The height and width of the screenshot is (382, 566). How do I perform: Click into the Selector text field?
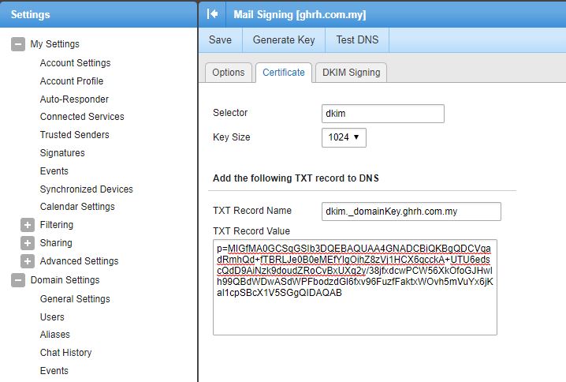point(382,114)
